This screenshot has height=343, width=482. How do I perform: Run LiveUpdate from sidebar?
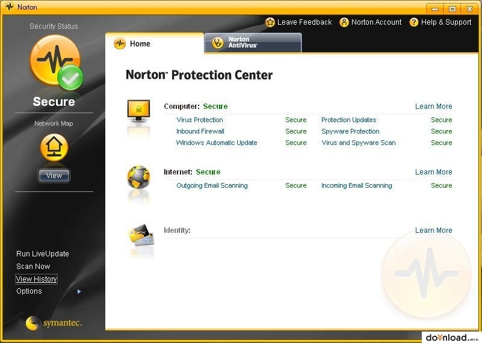42,254
